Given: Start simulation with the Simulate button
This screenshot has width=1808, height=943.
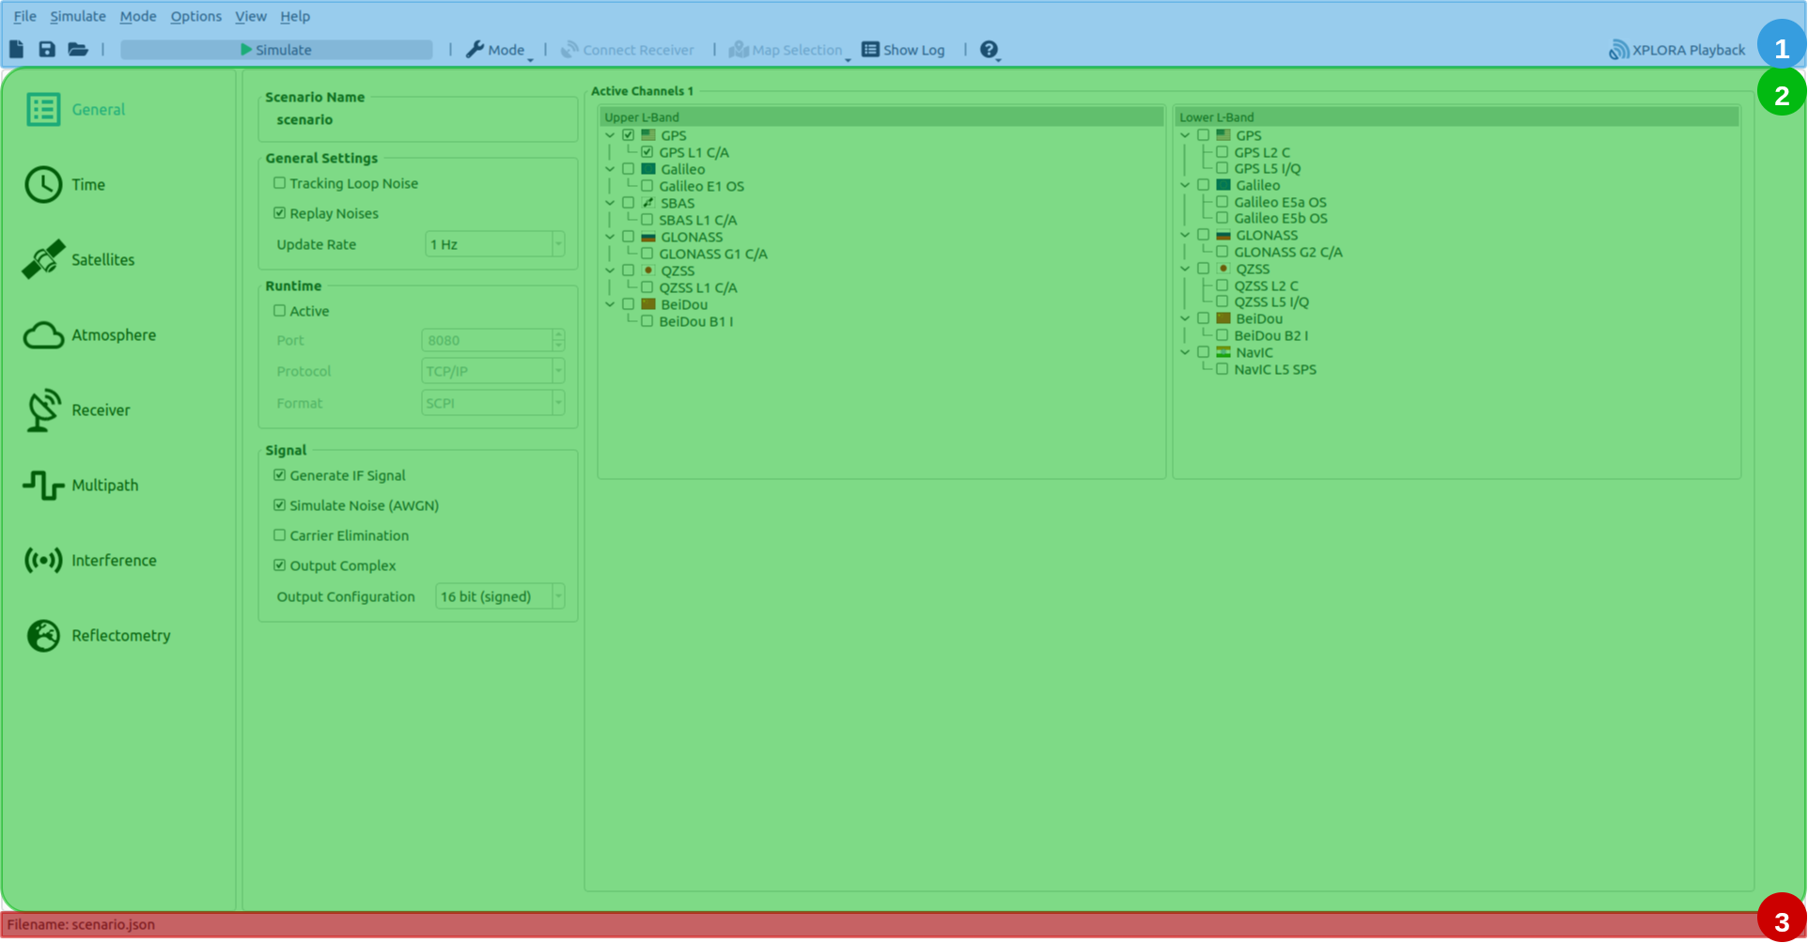Looking at the screenshot, I should point(276,50).
